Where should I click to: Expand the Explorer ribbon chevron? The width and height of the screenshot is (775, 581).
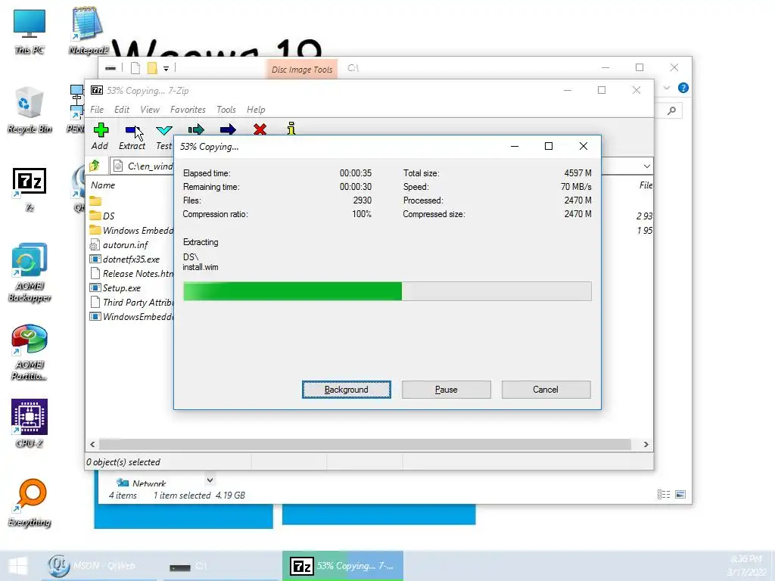(x=666, y=88)
